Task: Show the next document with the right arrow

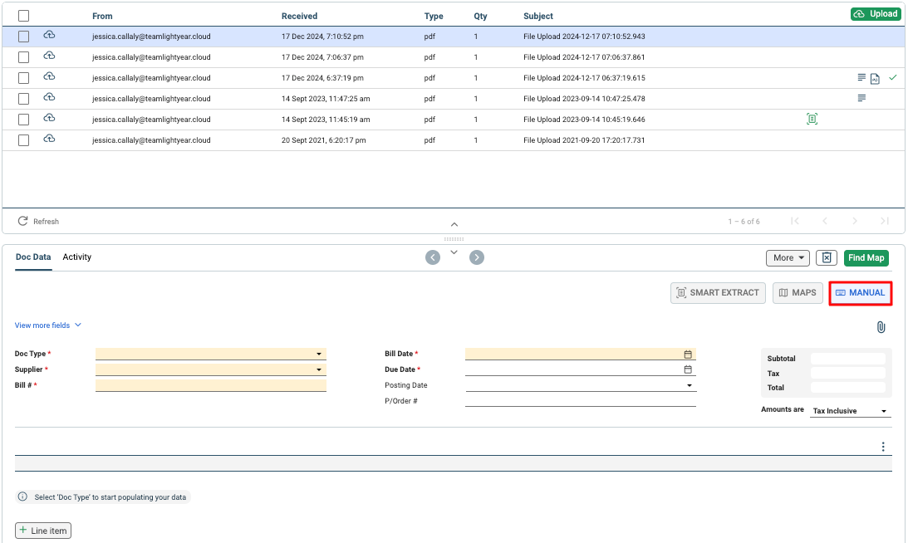Action: pyautogui.click(x=477, y=257)
